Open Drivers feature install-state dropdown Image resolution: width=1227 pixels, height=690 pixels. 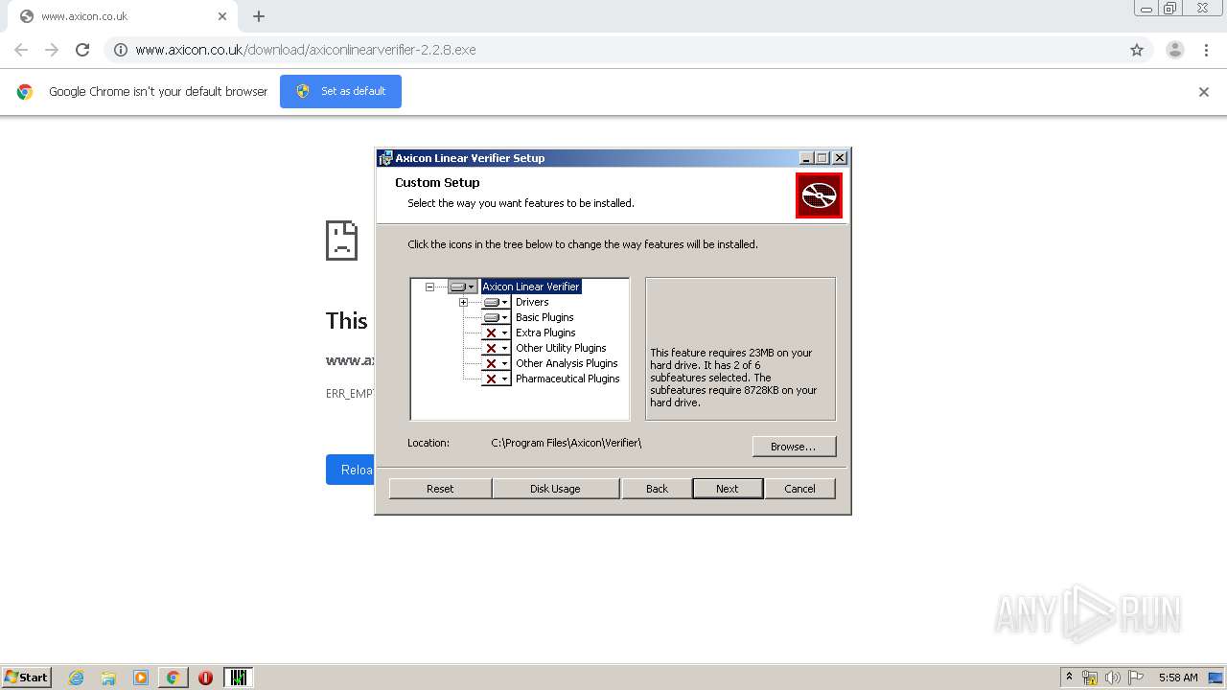(x=496, y=302)
